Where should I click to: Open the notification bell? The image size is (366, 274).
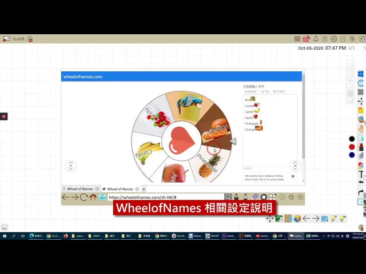pos(316,39)
